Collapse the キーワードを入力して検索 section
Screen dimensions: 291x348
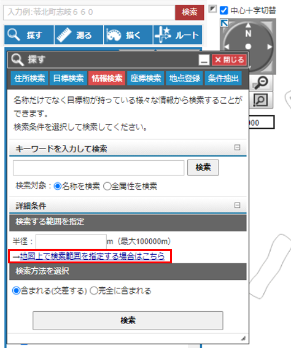(237, 147)
